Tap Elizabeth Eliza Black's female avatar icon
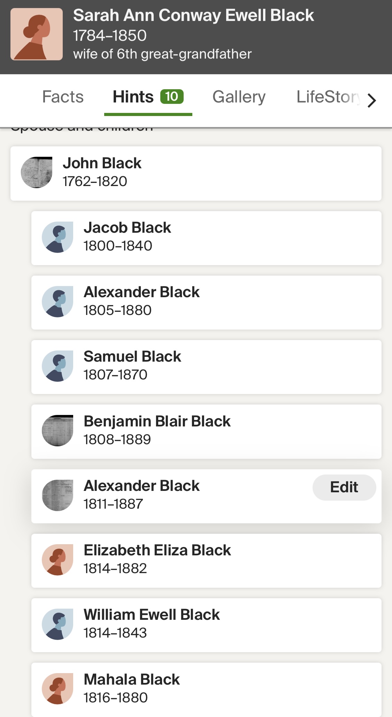The image size is (392, 717). pos(57,560)
